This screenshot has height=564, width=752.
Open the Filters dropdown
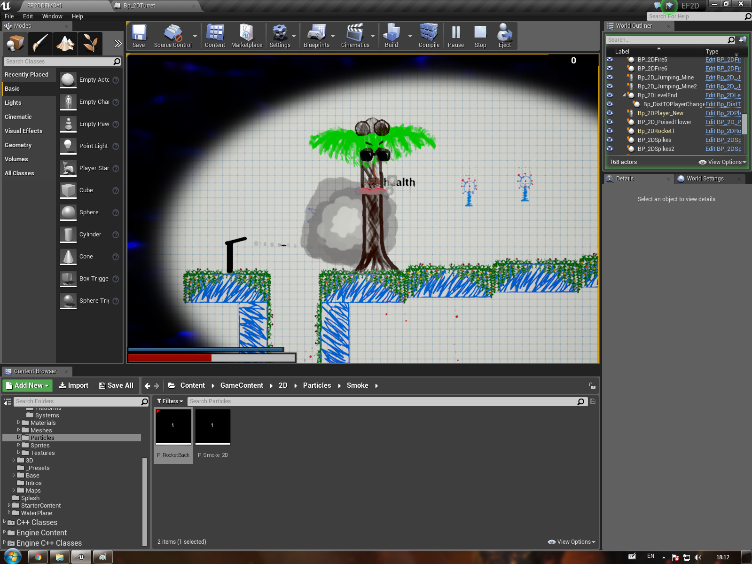(170, 401)
